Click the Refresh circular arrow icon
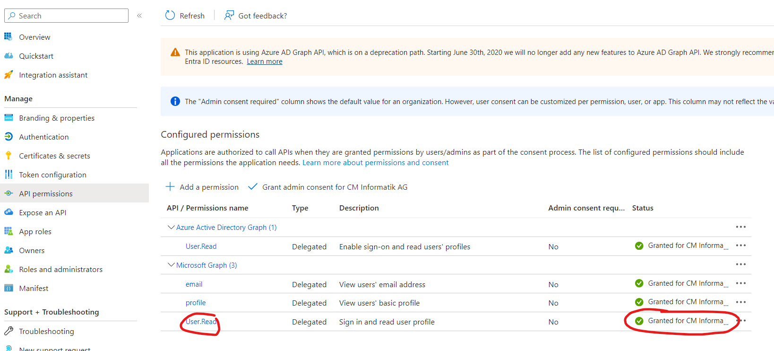 tap(170, 16)
